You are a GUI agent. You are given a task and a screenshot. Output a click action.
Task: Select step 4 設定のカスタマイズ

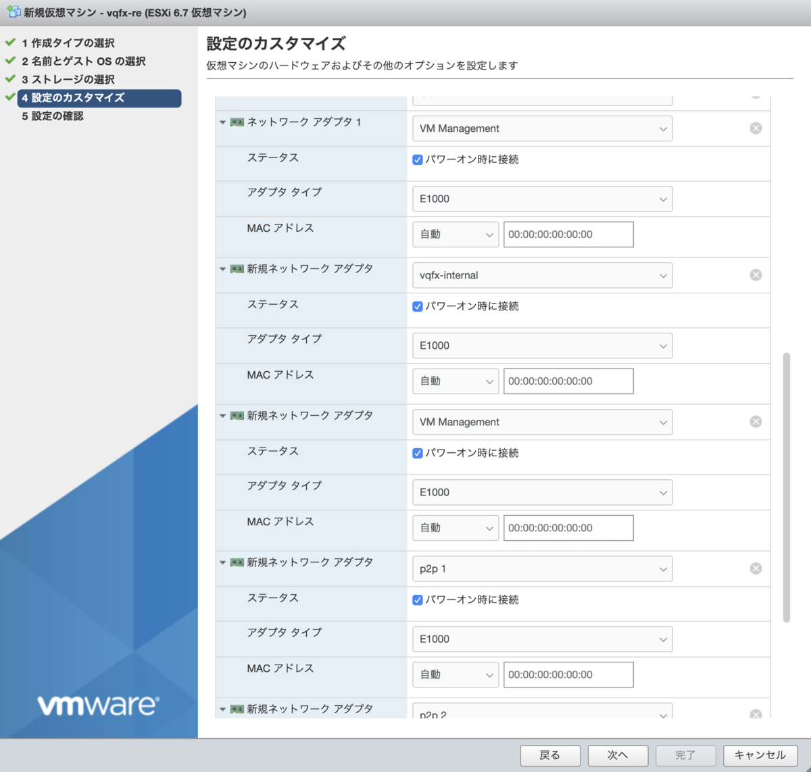[99, 98]
